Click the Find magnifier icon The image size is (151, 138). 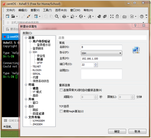point(57,16)
